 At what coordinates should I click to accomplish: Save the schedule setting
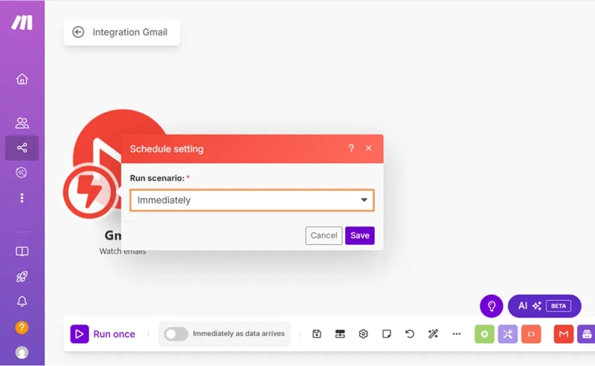pyautogui.click(x=360, y=235)
